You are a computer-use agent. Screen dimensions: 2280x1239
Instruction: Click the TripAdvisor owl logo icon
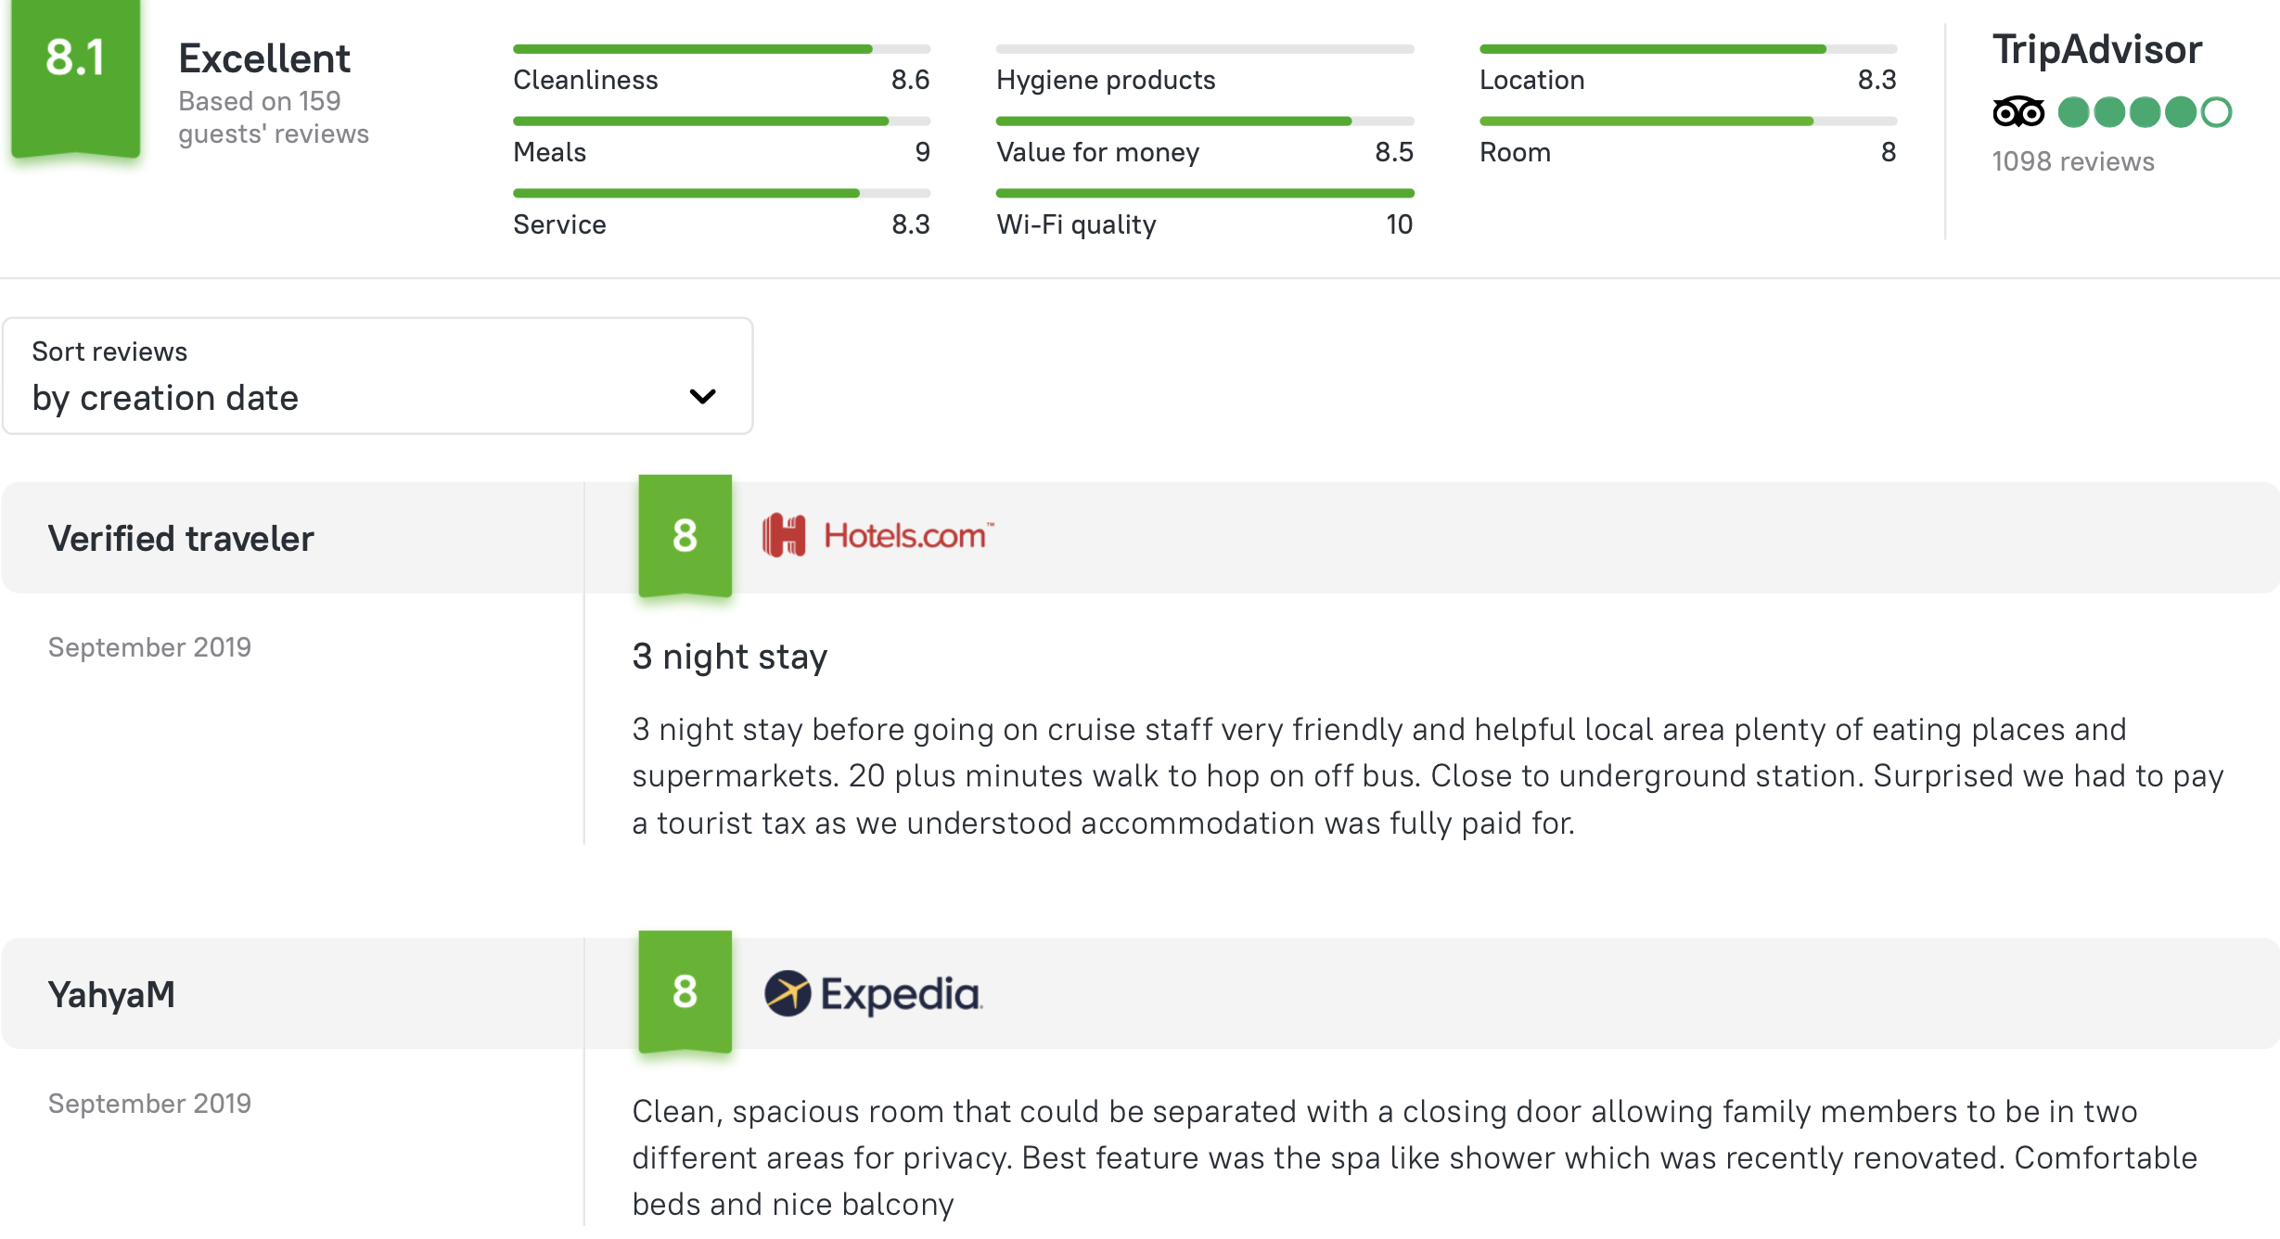click(2018, 112)
